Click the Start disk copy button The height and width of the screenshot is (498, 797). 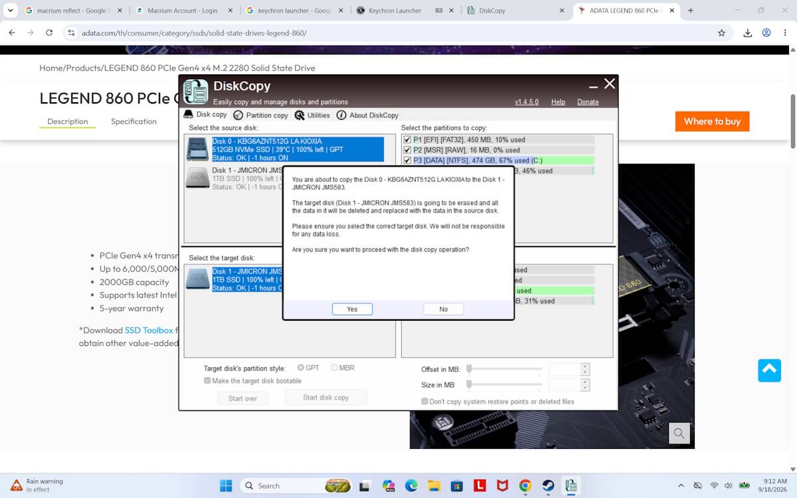(x=325, y=397)
